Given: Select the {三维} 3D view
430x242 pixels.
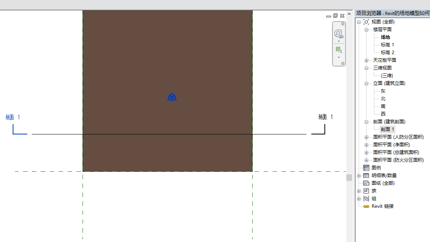Looking at the screenshot, I should 387,75.
